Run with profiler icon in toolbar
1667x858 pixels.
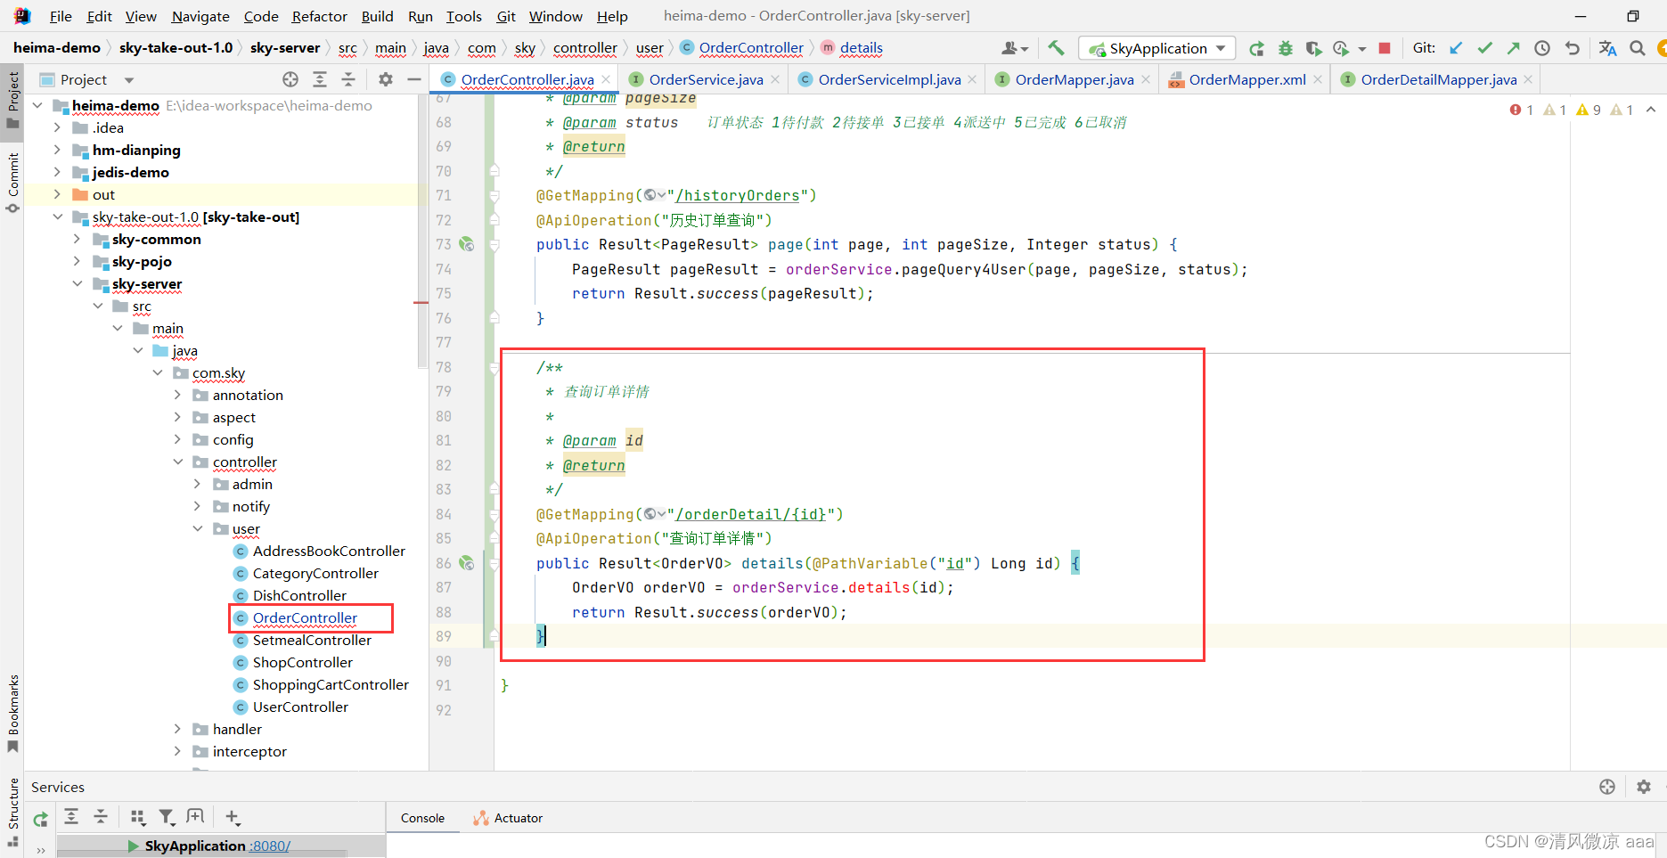coord(1341,48)
